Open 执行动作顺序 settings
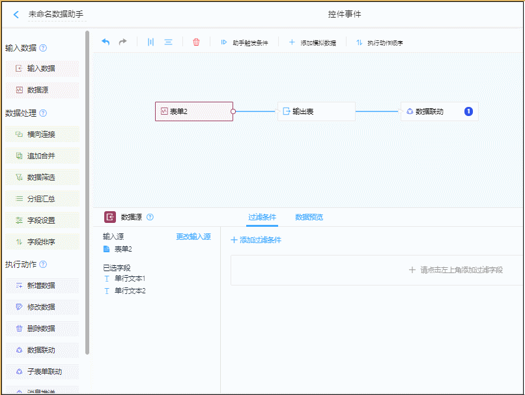Viewport: 525px width, 395px height. (x=379, y=43)
